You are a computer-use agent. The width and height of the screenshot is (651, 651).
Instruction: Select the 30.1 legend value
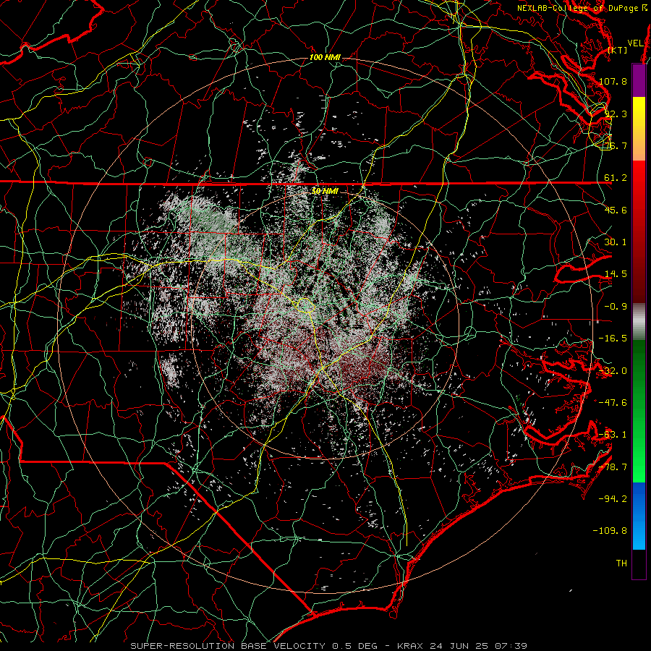click(x=616, y=242)
